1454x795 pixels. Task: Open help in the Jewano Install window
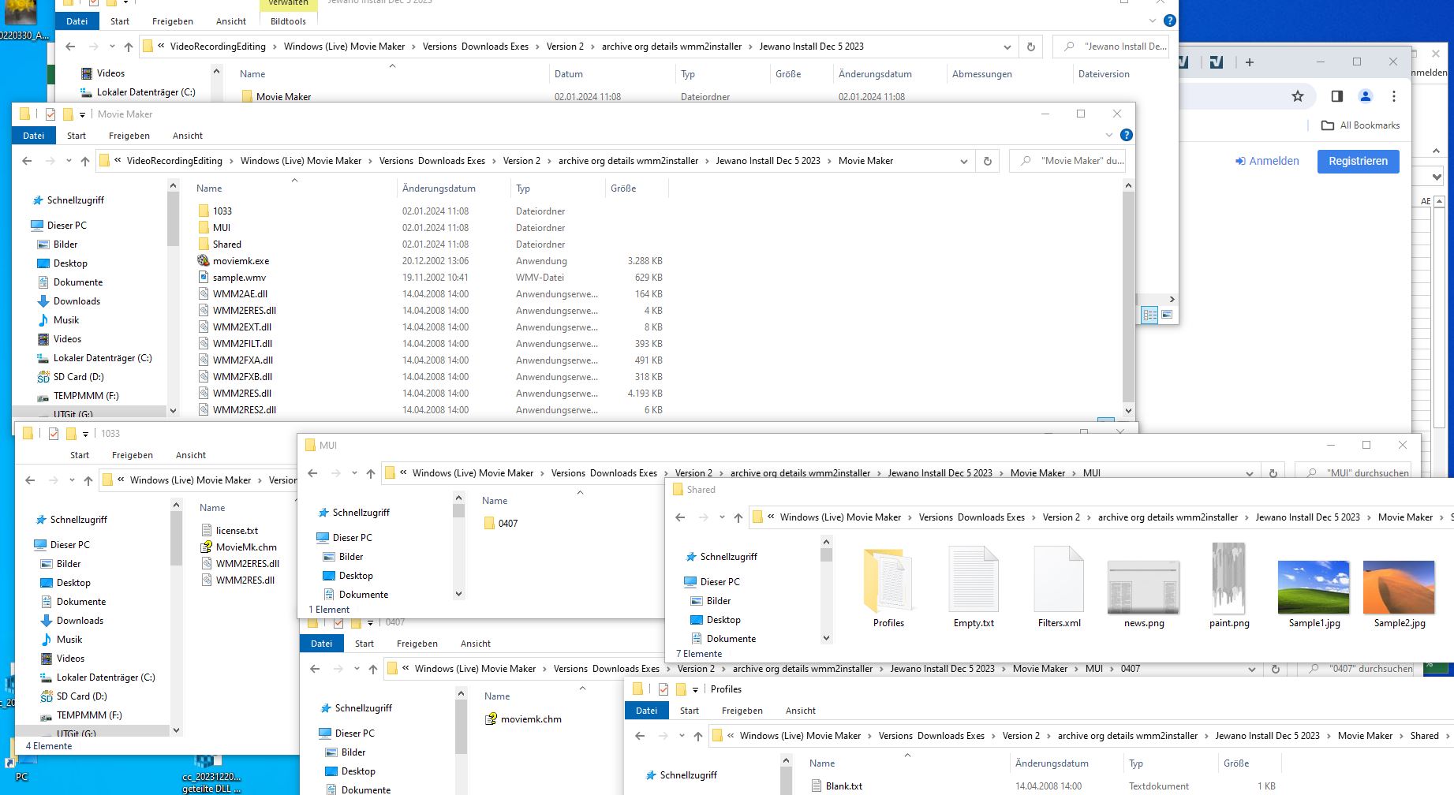click(x=1170, y=21)
